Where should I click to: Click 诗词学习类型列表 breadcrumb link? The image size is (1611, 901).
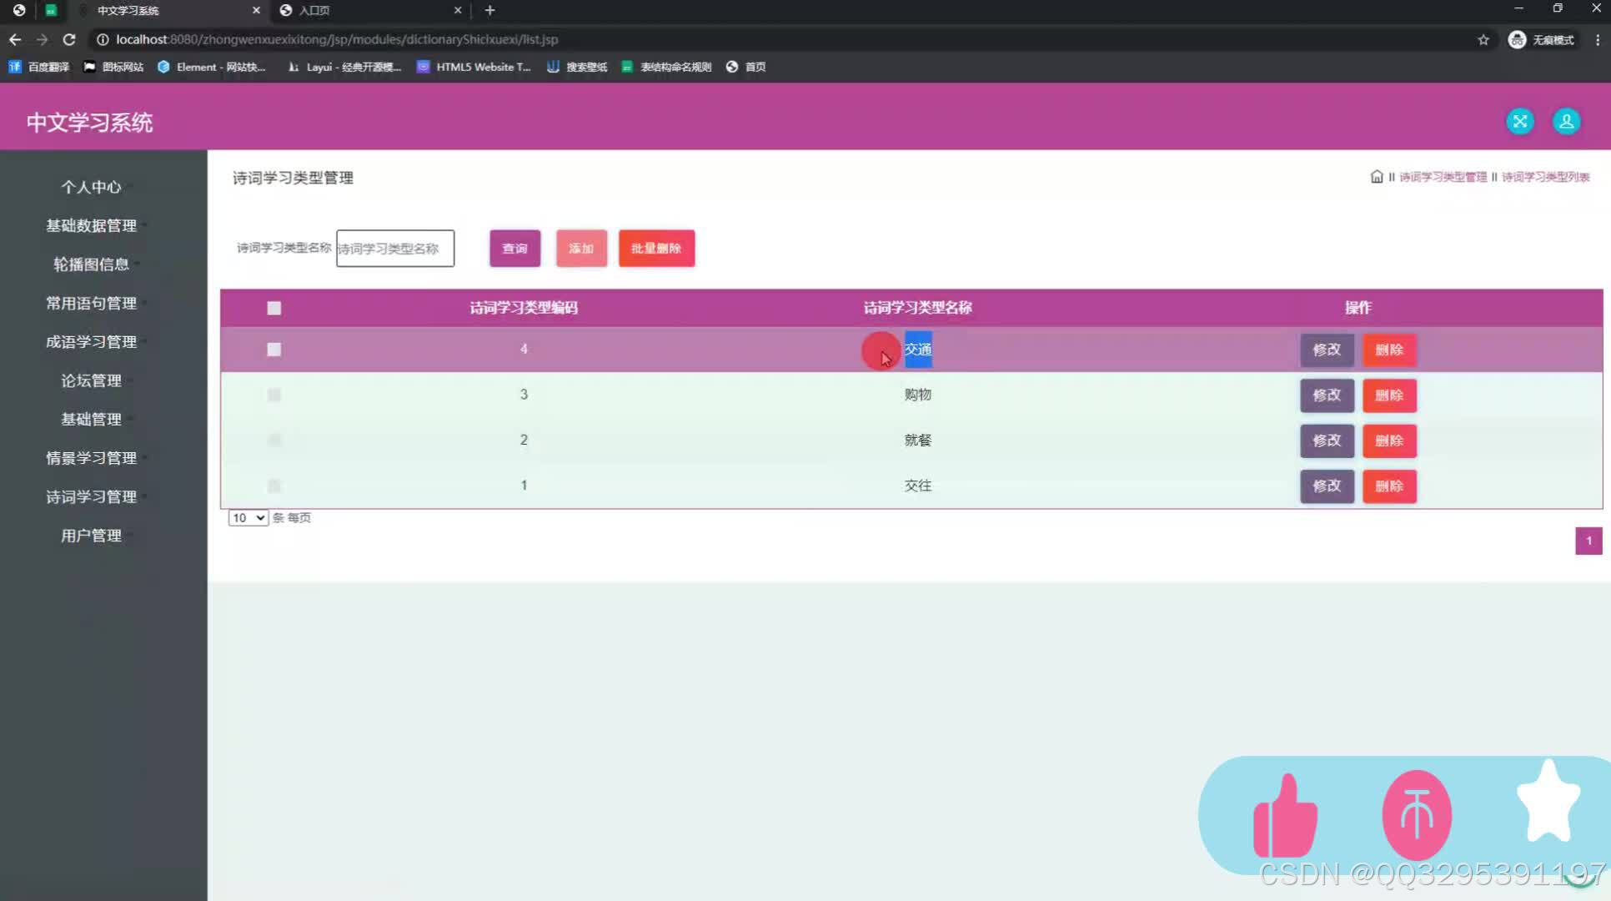click(1545, 177)
